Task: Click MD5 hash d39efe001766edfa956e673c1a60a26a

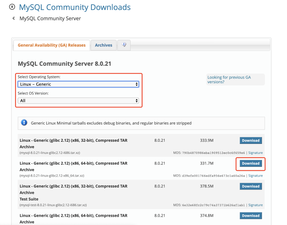Action: tap(213, 175)
